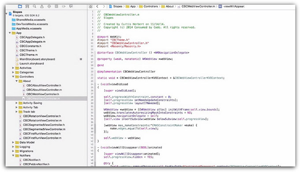Expand the Track tab folder
300x172 pixels.
[16, 111]
